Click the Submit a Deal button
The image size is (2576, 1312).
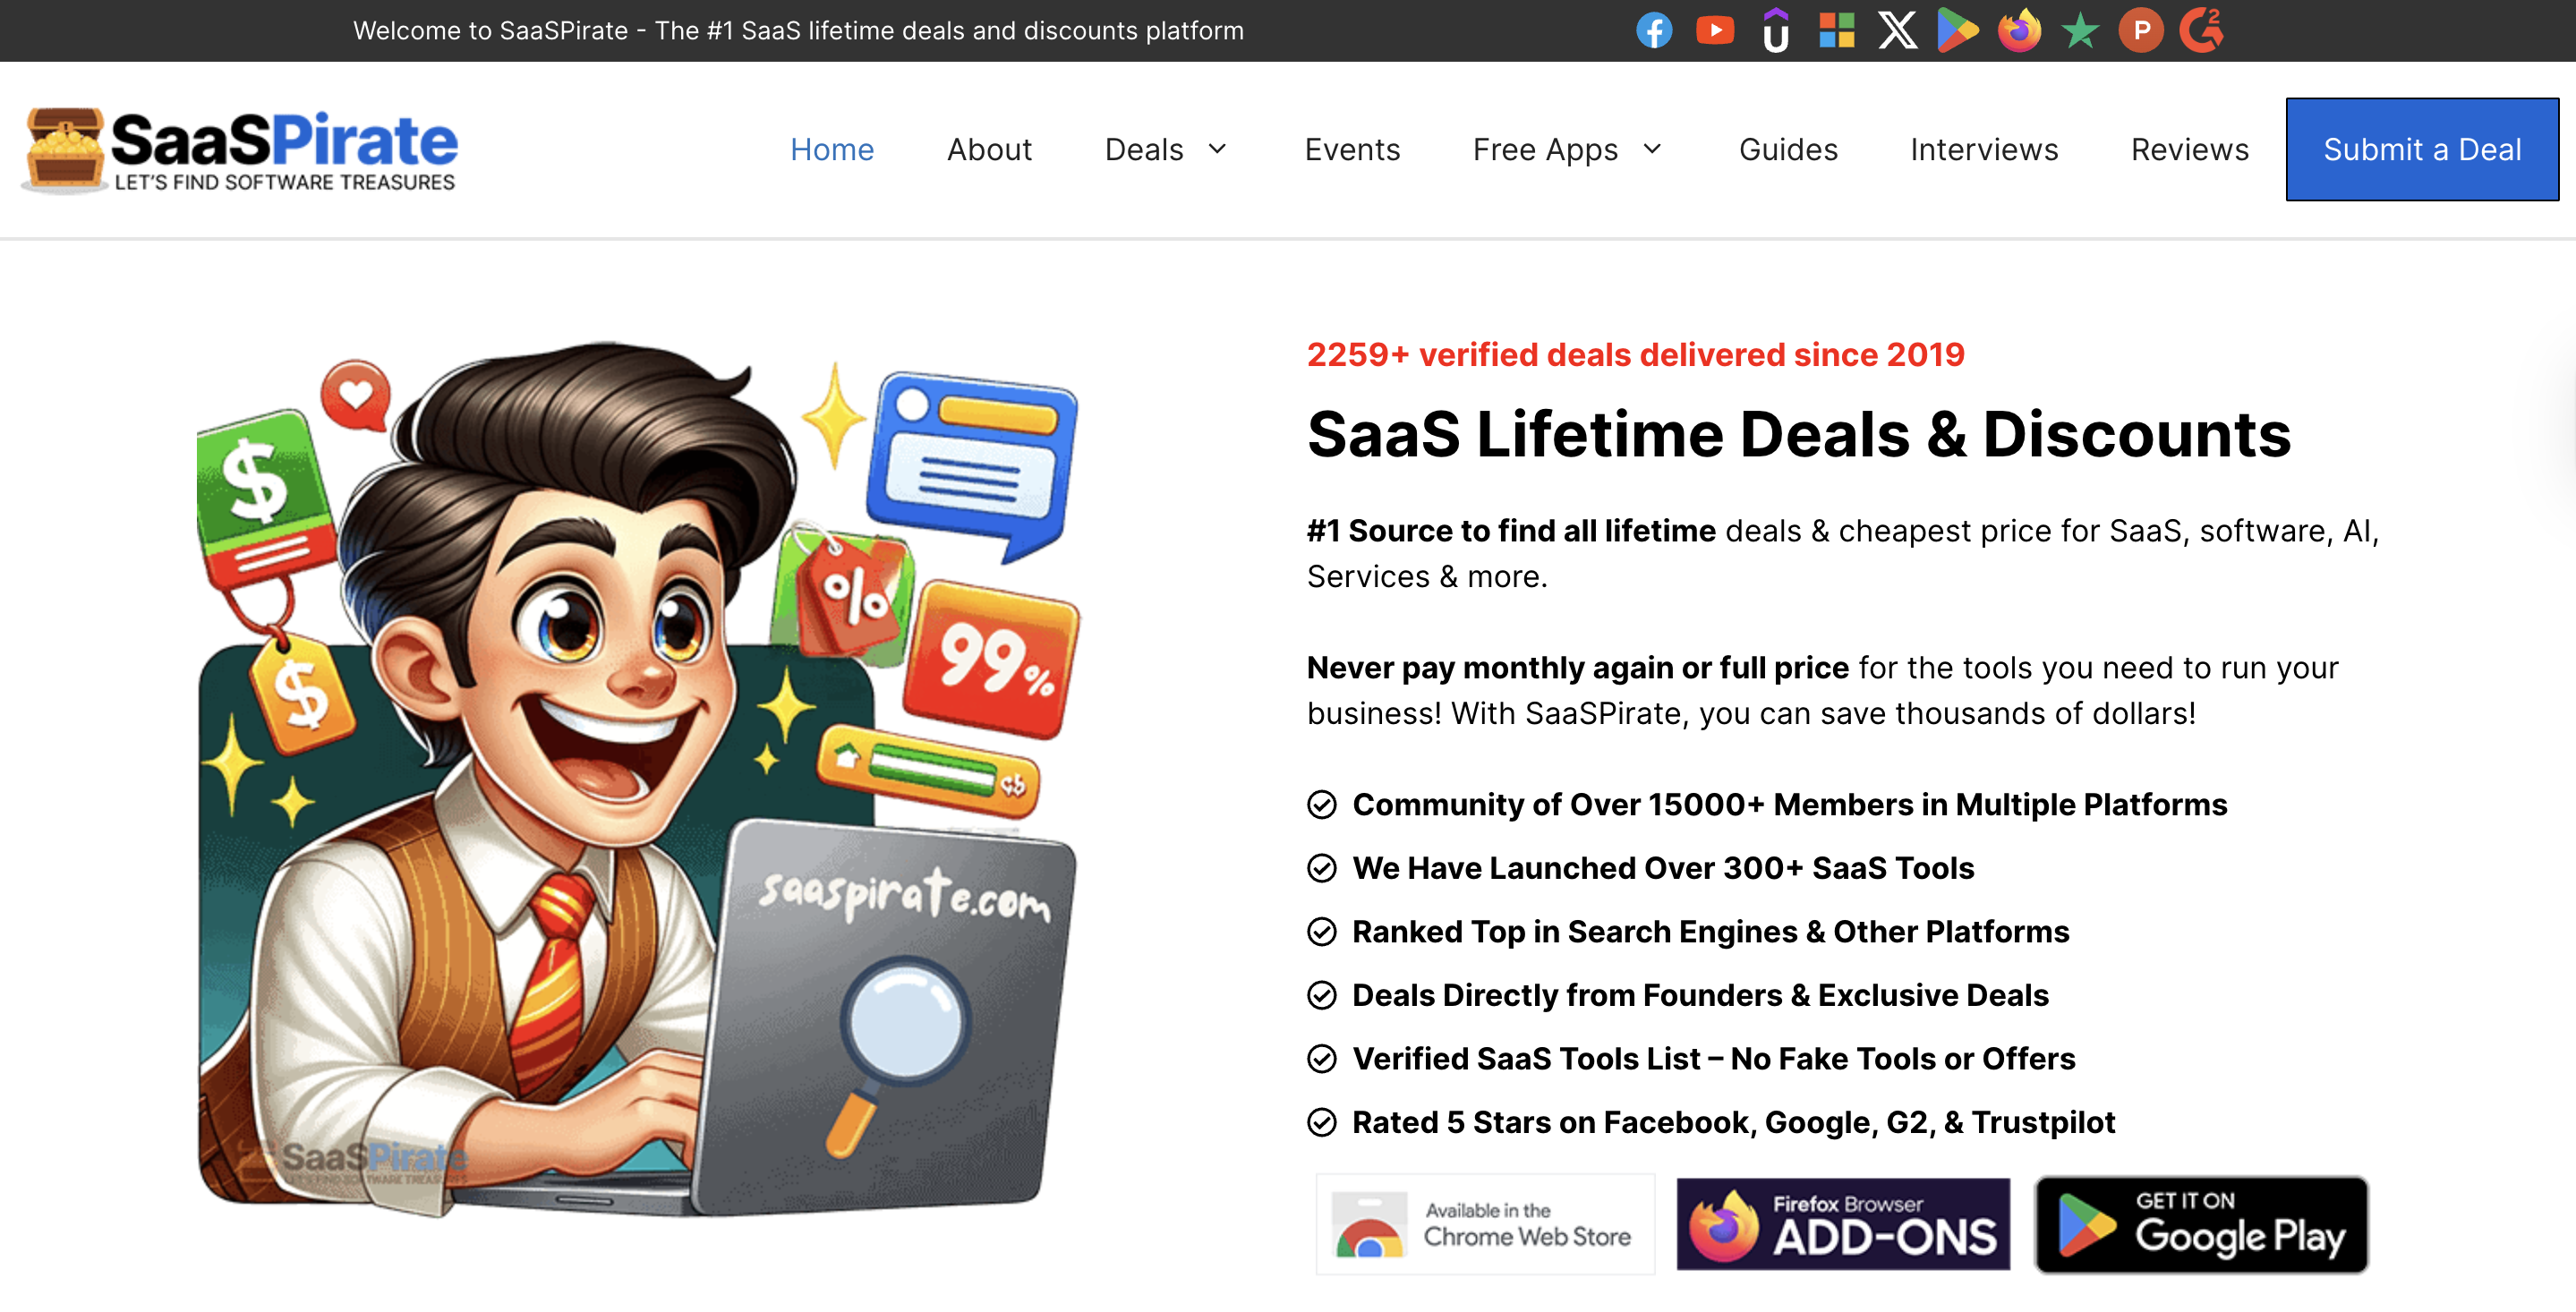point(2422,149)
